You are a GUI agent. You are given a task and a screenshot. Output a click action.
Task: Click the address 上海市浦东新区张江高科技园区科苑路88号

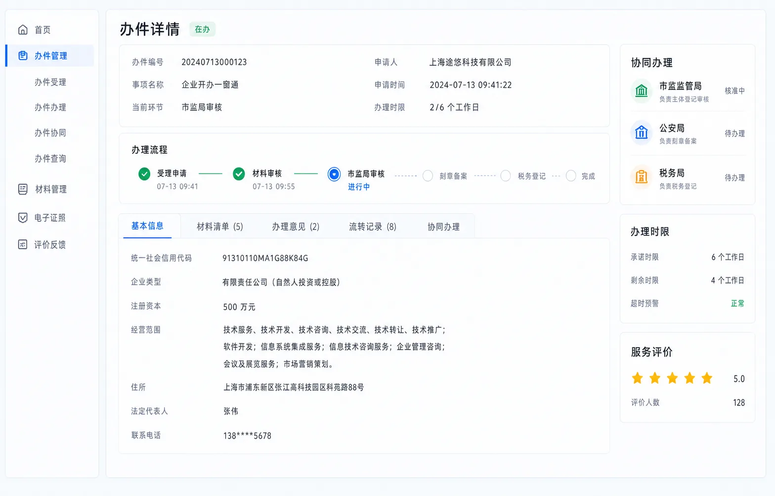(x=294, y=387)
